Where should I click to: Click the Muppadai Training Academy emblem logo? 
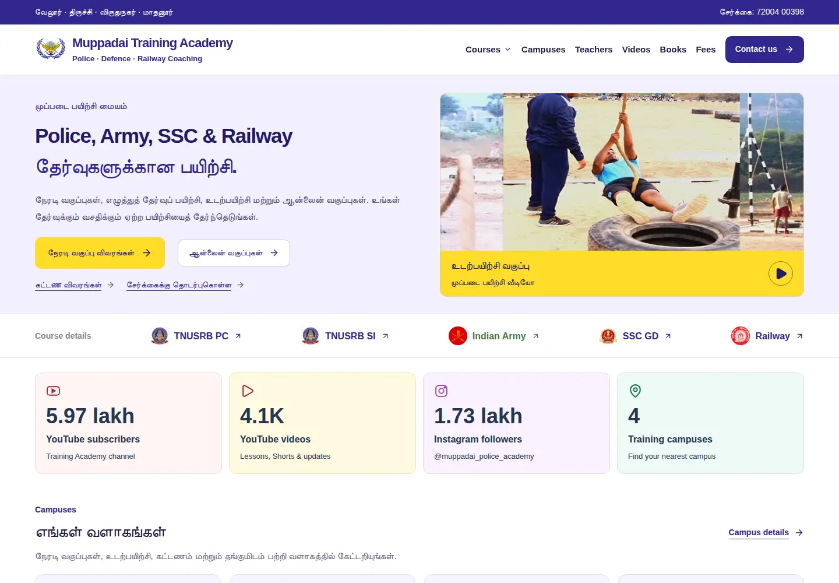[x=51, y=49]
